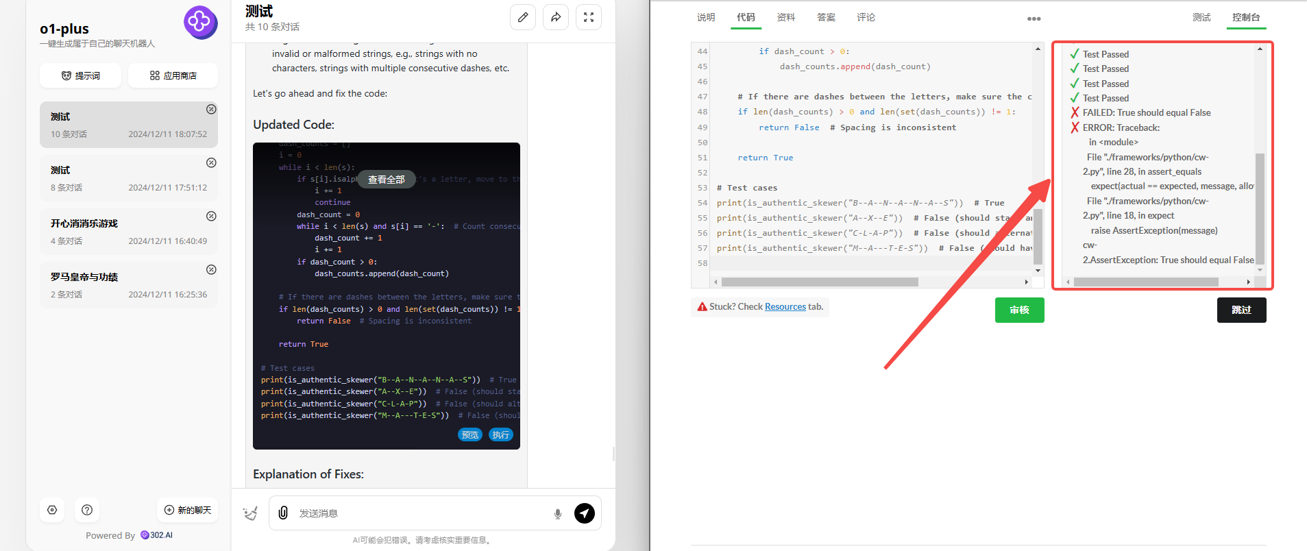1307x551 pixels.
Task: Click the share arrow icon in chat header
Action: (x=556, y=17)
